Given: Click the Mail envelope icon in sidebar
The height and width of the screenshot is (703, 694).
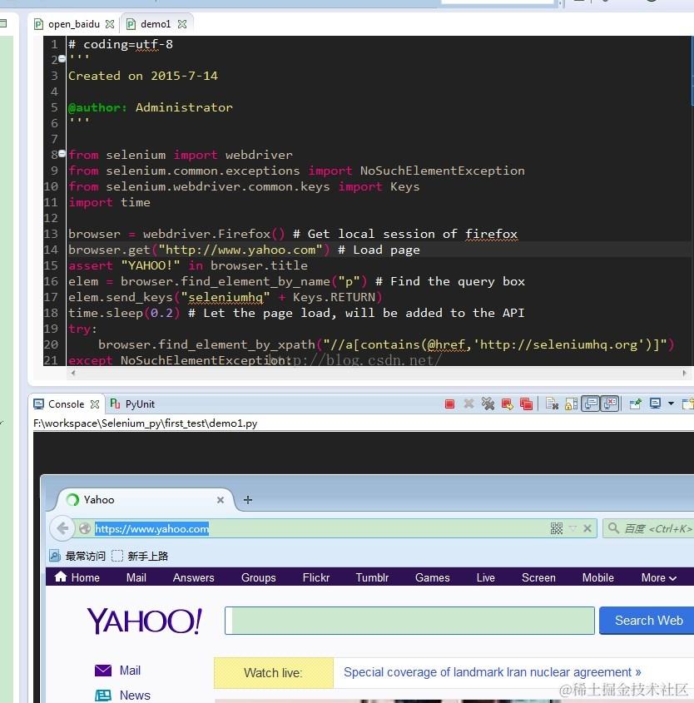Looking at the screenshot, I should (103, 671).
